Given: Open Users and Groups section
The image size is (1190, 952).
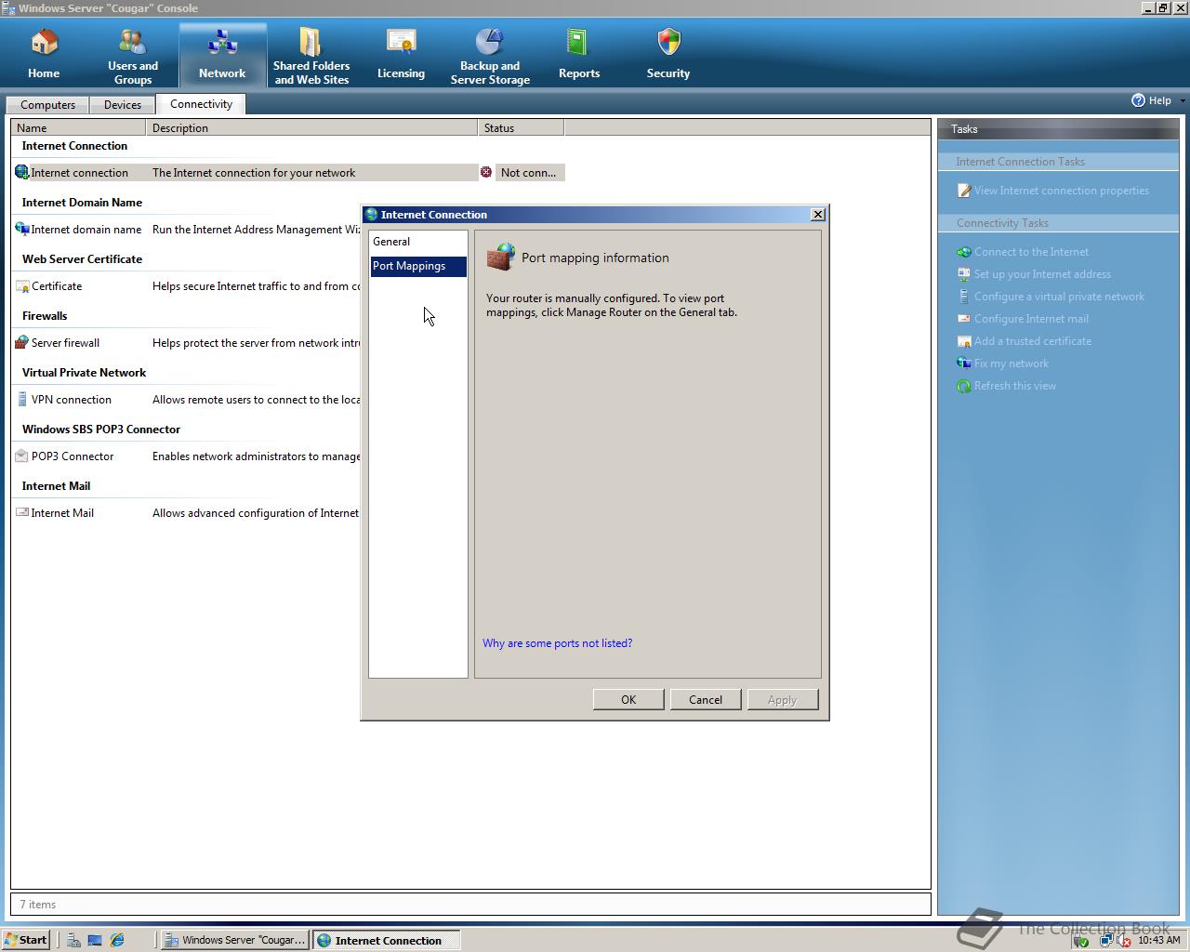Looking at the screenshot, I should click(133, 56).
